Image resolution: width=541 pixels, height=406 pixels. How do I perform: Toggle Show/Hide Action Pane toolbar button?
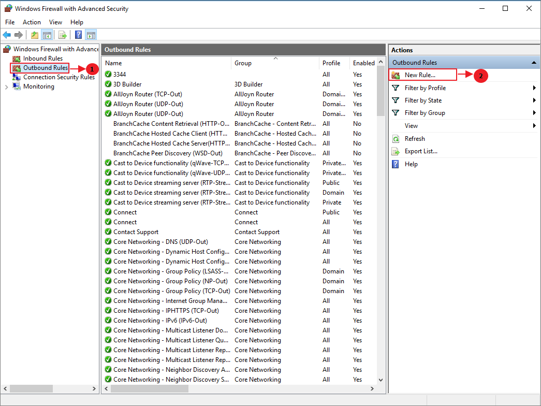click(91, 35)
